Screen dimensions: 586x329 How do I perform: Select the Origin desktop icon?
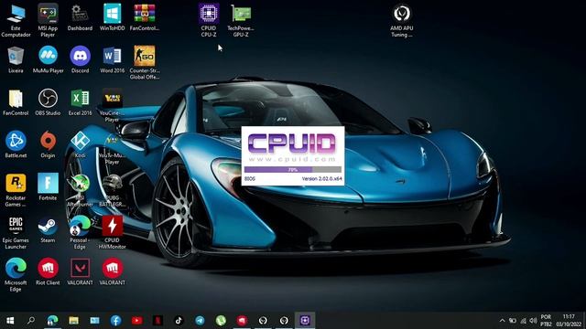click(x=48, y=144)
